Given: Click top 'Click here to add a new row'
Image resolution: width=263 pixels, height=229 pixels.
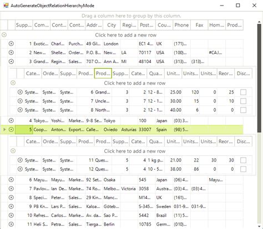Looking at the screenshot, I should 125,35.
